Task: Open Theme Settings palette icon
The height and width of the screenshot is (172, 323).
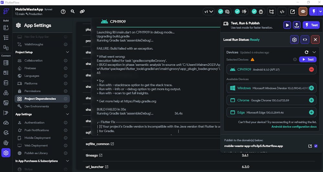Action: (x=6, y=143)
